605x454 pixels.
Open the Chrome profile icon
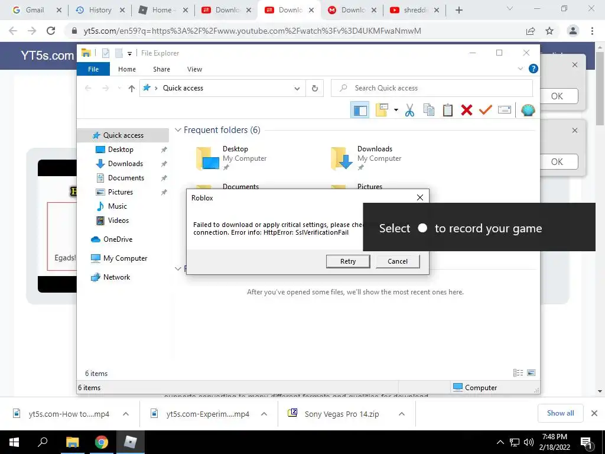tap(573, 31)
